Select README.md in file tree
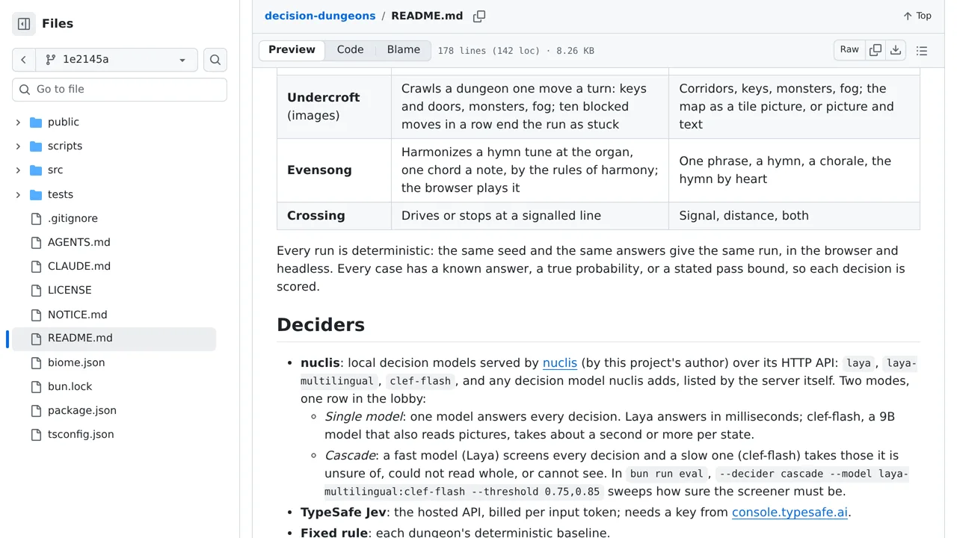Image resolution: width=957 pixels, height=538 pixels. (114, 338)
